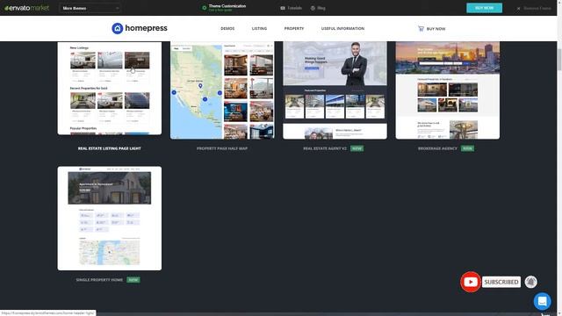Open the blue chat widget icon
Image resolution: width=562 pixels, height=316 pixels.
tap(543, 301)
